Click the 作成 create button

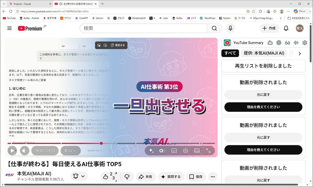(x=269, y=28)
